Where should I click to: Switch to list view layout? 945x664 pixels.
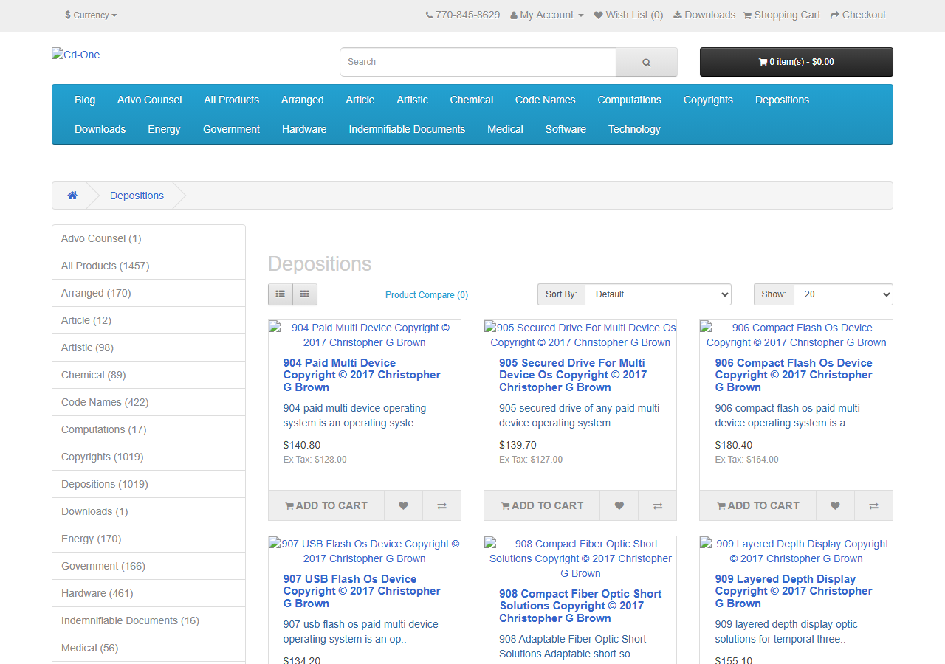click(281, 294)
